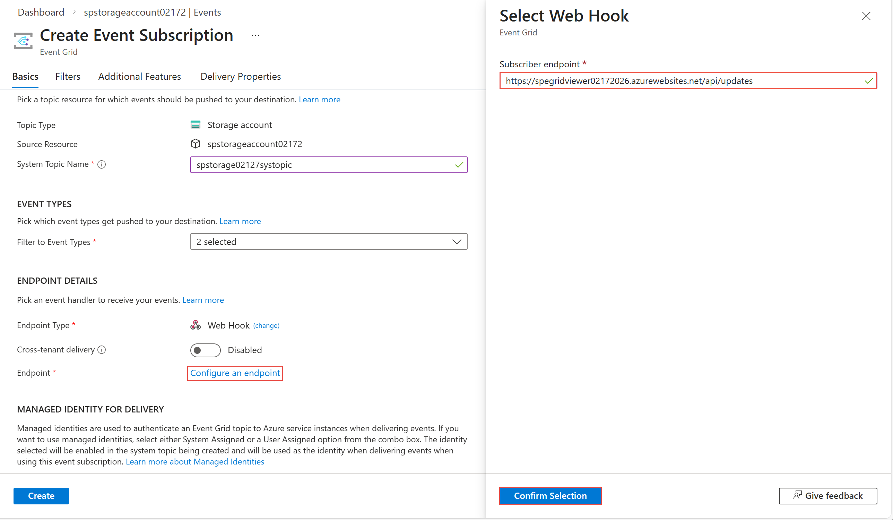
Task: Click the System Topic Name info icon
Action: (102, 164)
